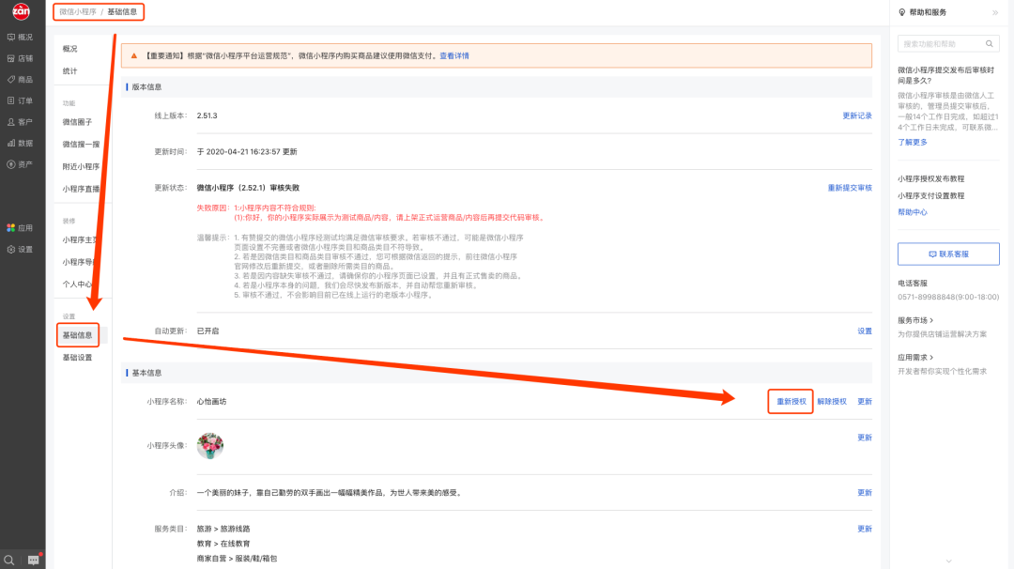The width and height of the screenshot is (1014, 569).
Task: Open 设置 in the main dark sidebar
Action: tap(20, 249)
